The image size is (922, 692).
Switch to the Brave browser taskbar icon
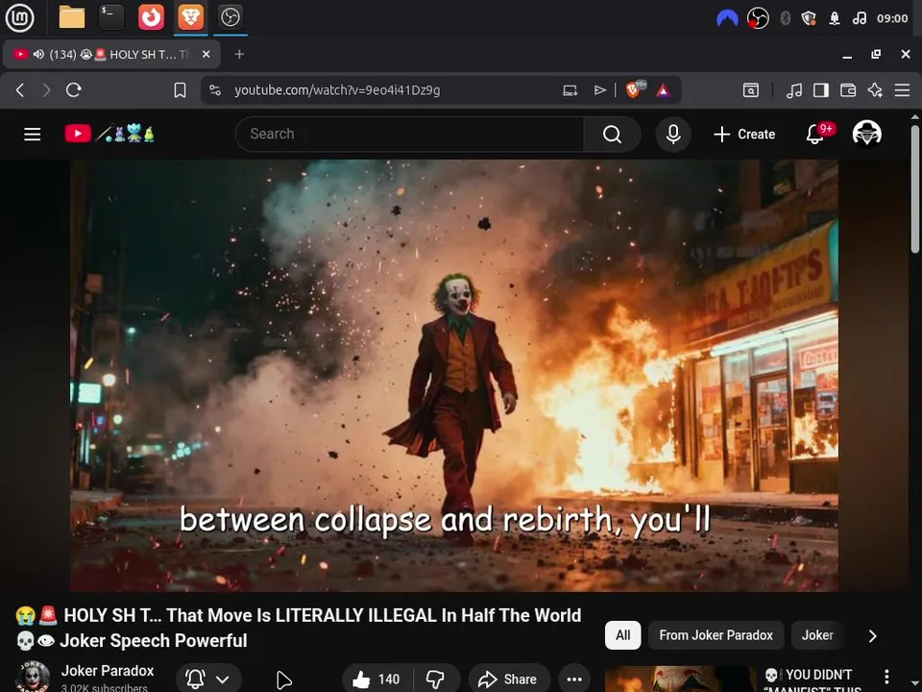pyautogui.click(x=190, y=17)
